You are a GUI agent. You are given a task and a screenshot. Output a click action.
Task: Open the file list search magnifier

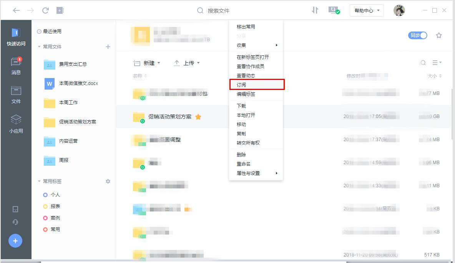tap(423, 62)
